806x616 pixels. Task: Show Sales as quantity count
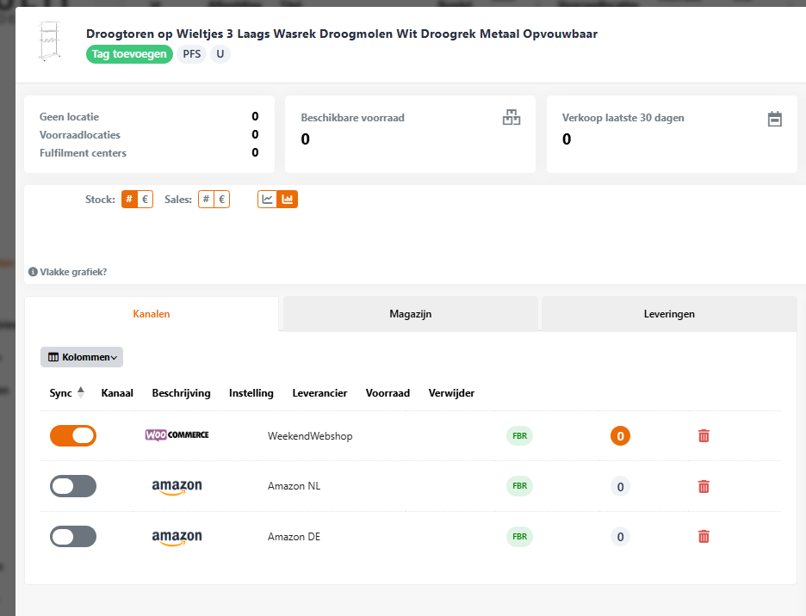(206, 200)
